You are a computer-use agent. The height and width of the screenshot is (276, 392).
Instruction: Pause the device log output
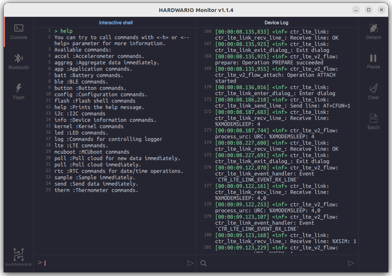click(x=373, y=61)
